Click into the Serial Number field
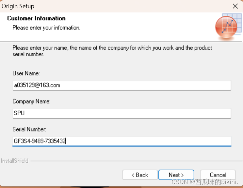Screen dimensions: 243x188 pyautogui.click(x=122, y=141)
